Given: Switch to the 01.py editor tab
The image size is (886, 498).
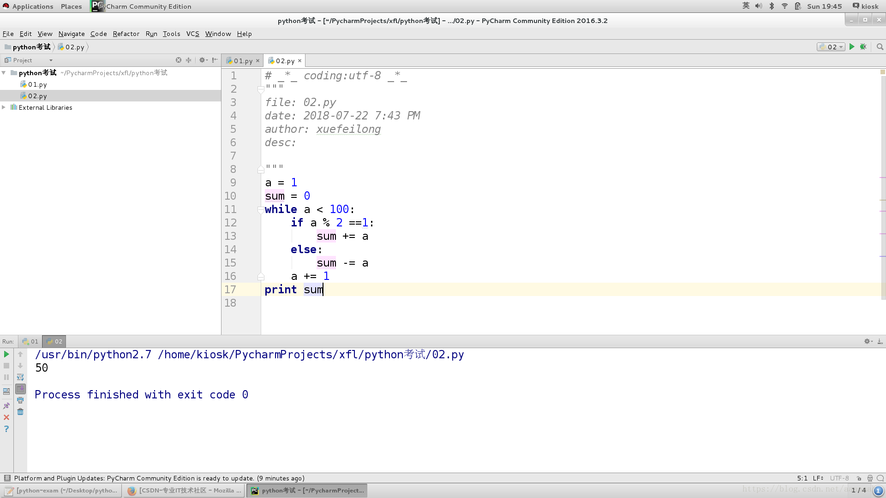Looking at the screenshot, I should (243, 61).
